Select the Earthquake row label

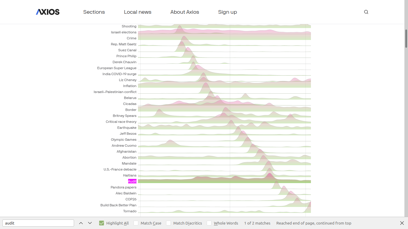coord(127,128)
